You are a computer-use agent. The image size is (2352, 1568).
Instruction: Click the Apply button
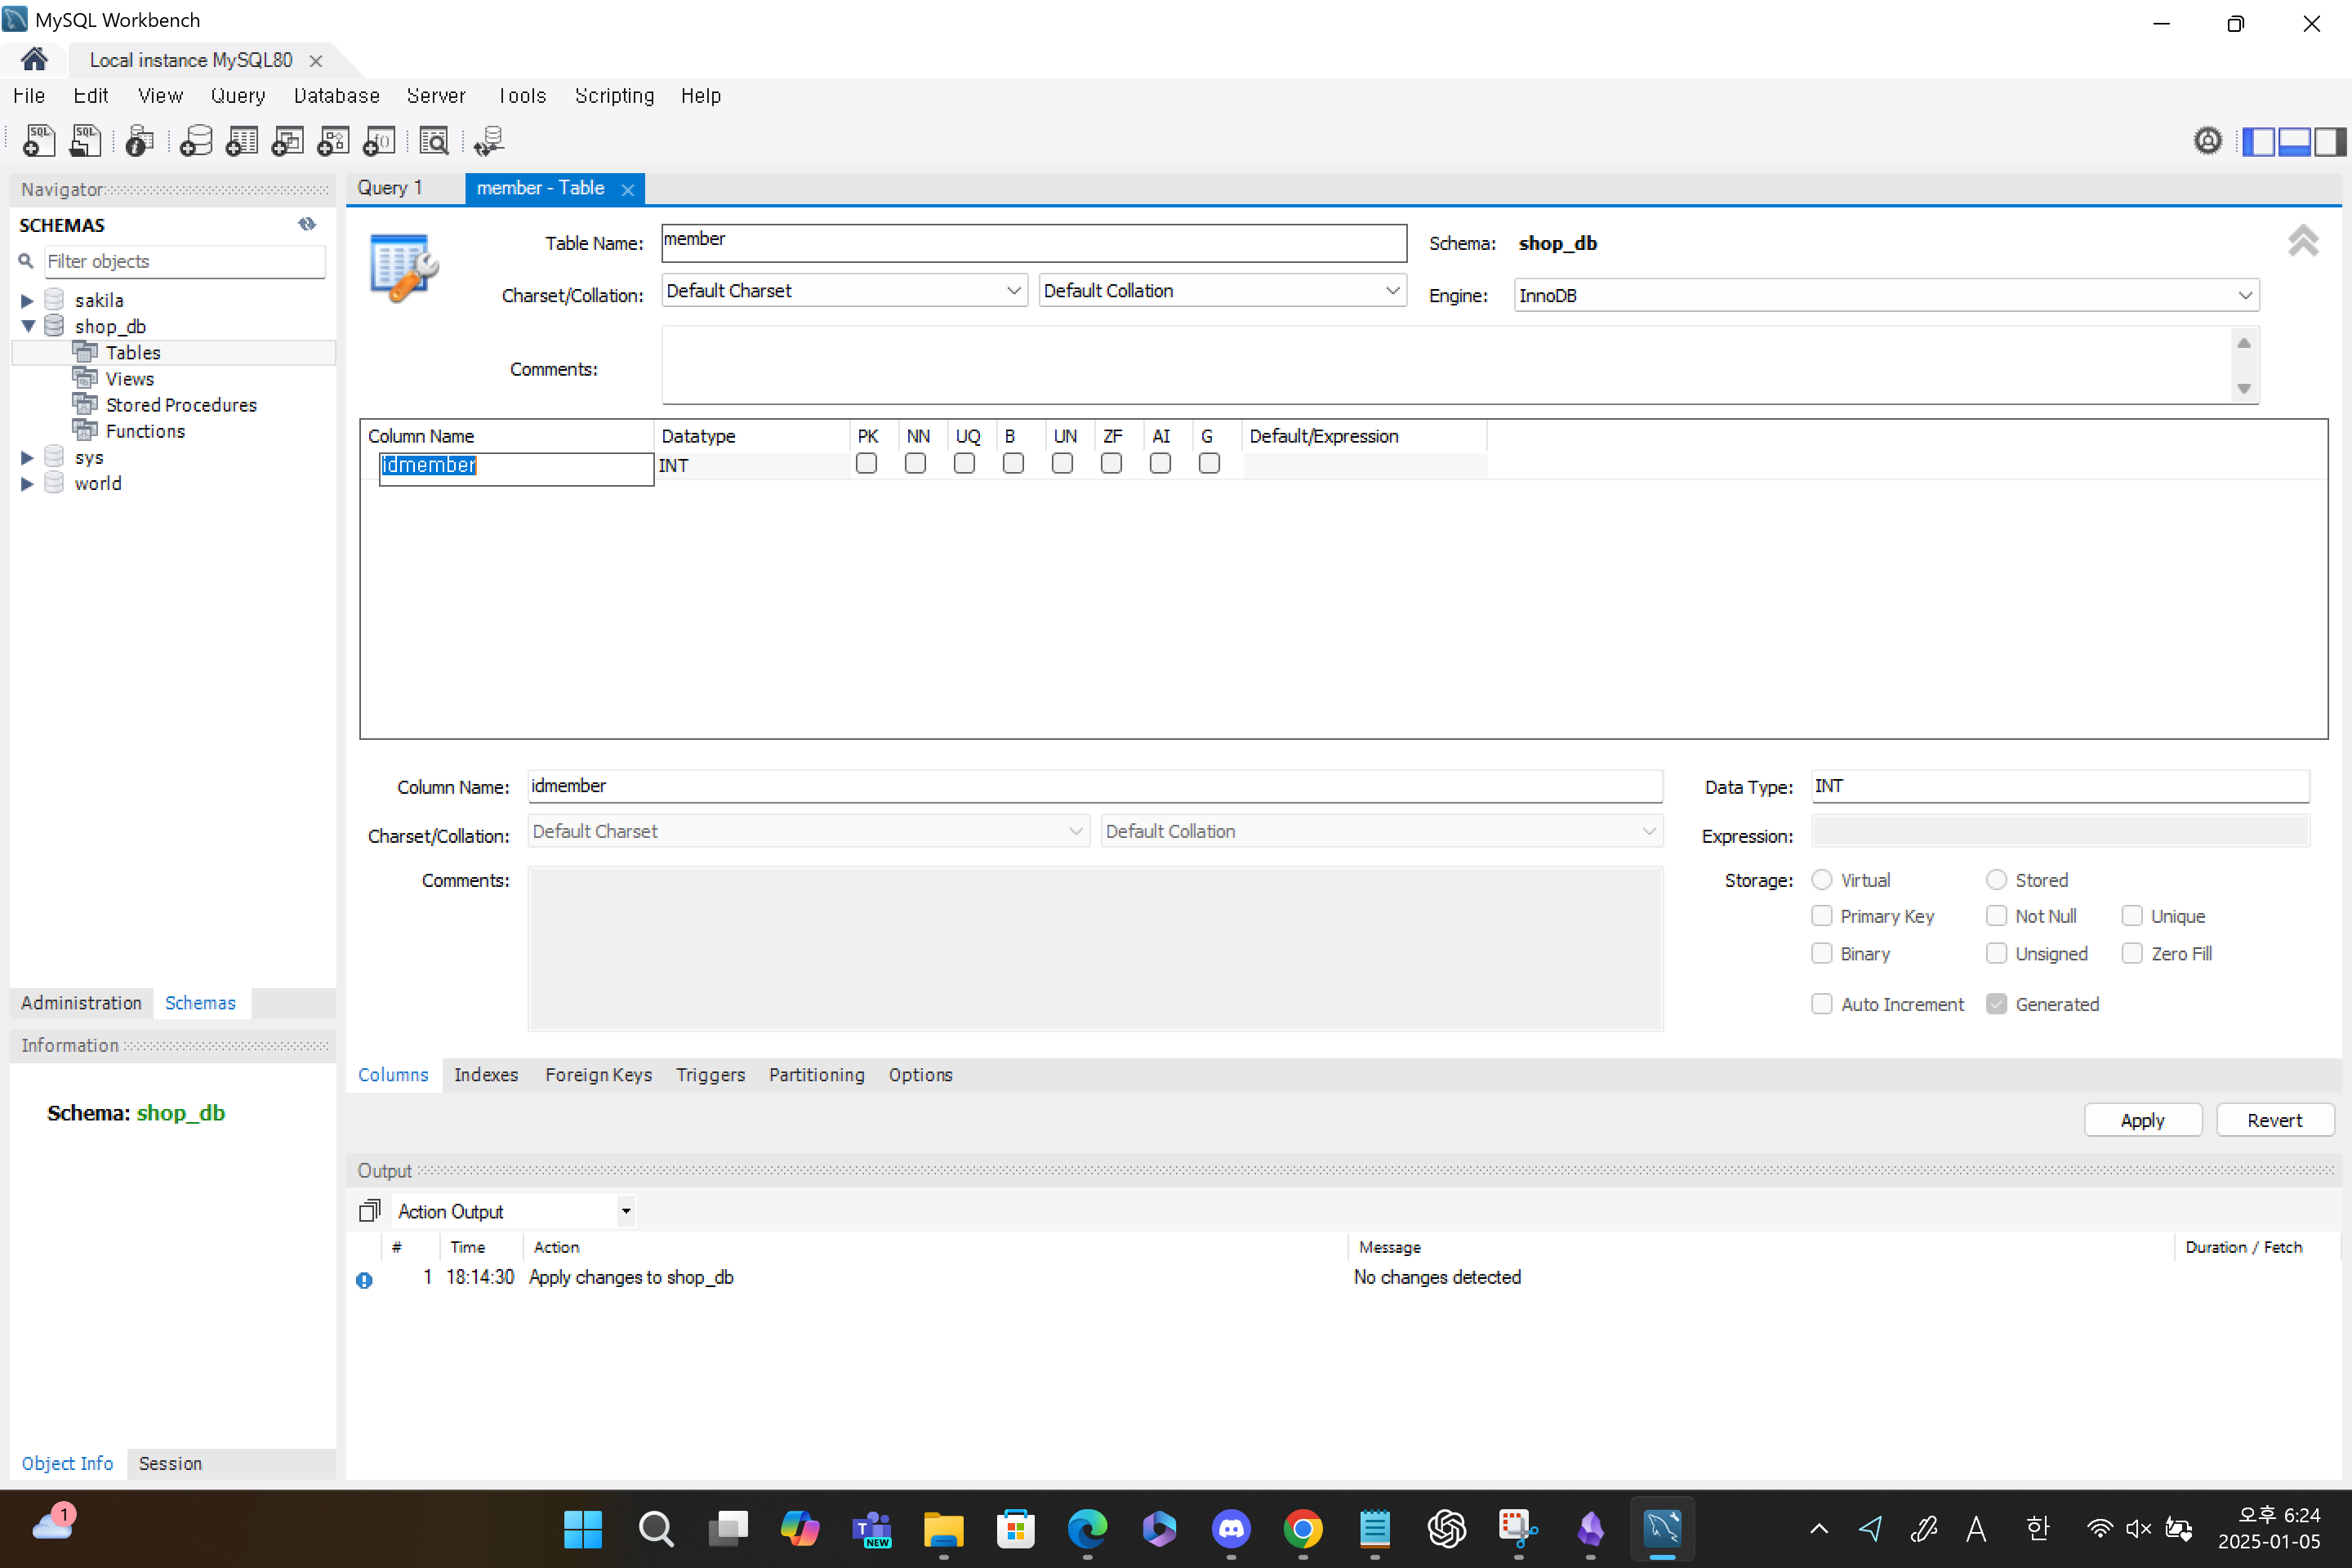(x=2141, y=1120)
